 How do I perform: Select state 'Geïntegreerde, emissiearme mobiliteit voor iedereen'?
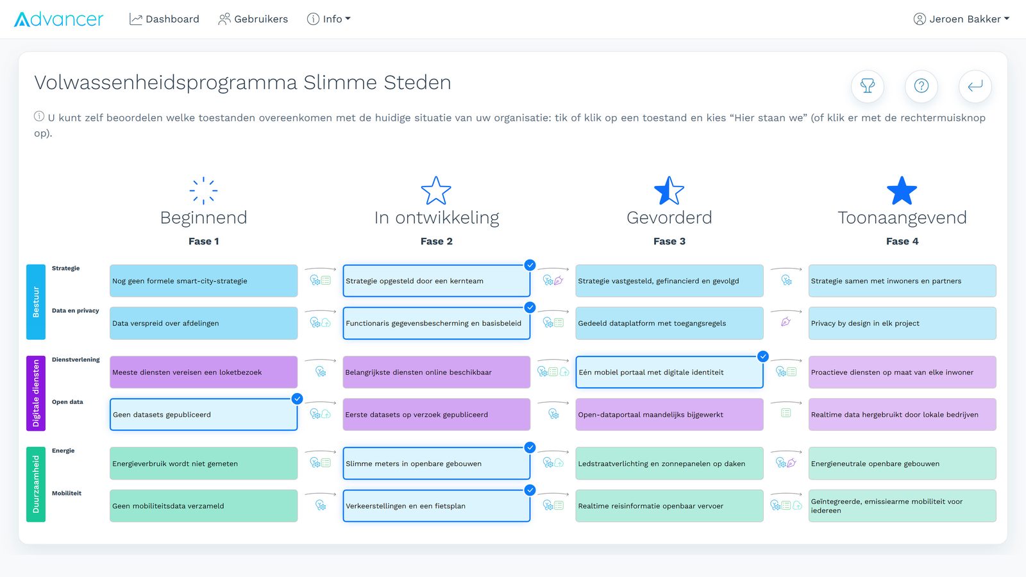pyautogui.click(x=902, y=506)
